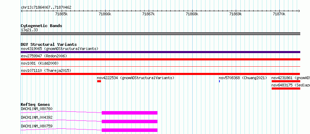
Task: Click the DACH1 NM_080760 intron line
Action: pos(61,112)
